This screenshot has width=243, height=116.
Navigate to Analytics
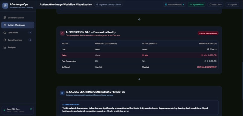point(18,47)
